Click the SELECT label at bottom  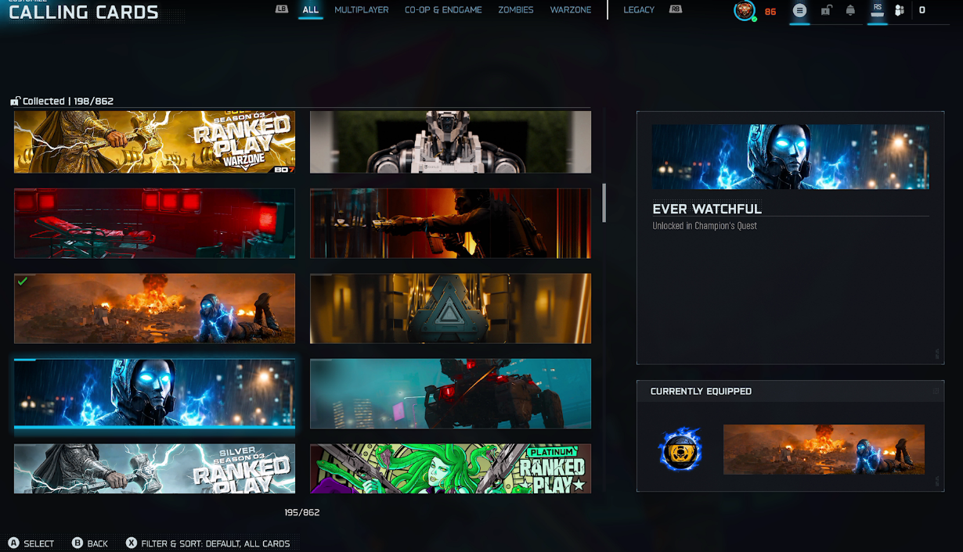[39, 543]
